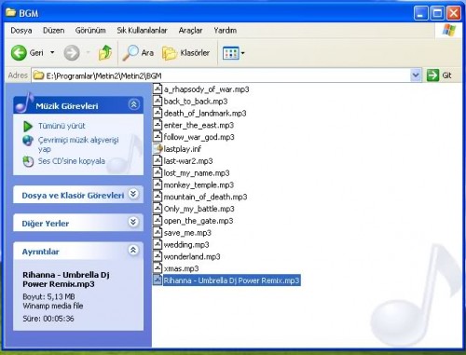Click the address bar path field
The image size is (466, 355).
222,75
